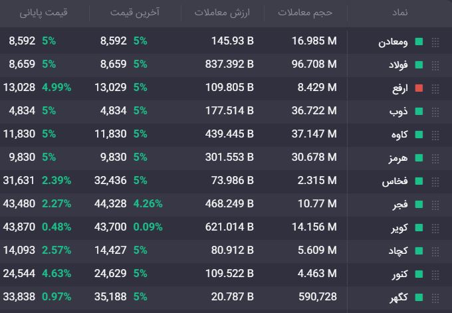
Task: Click the drag handle beside ومعادن row
Action: (435, 42)
